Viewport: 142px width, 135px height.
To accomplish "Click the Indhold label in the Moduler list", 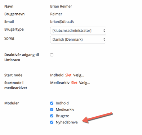I will click(x=62, y=103).
